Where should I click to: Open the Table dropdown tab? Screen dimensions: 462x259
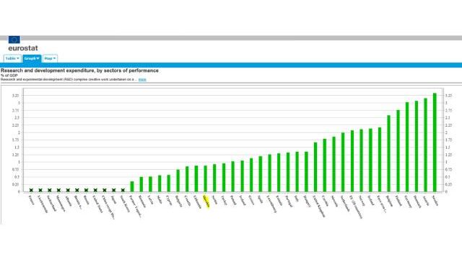tap(12, 58)
